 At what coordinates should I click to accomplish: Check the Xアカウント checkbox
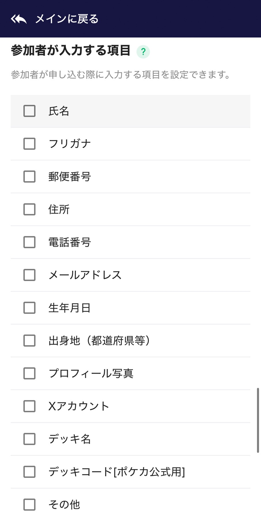point(29,406)
